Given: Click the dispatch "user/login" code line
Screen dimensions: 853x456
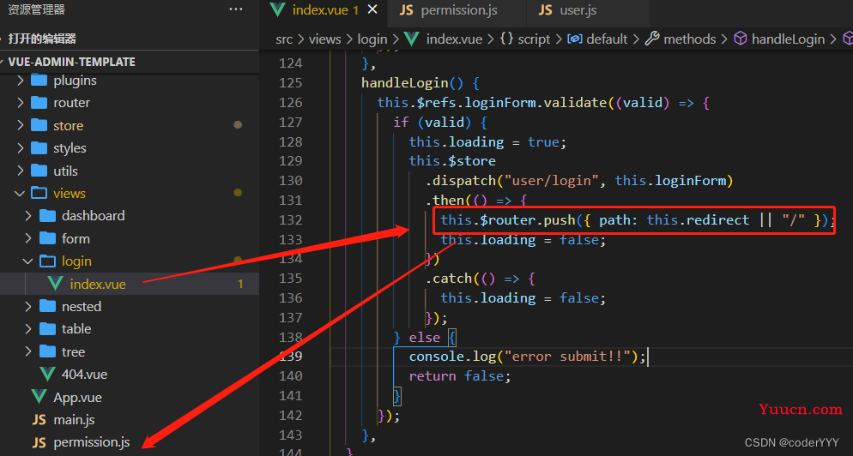Looking at the screenshot, I should [x=579, y=181].
